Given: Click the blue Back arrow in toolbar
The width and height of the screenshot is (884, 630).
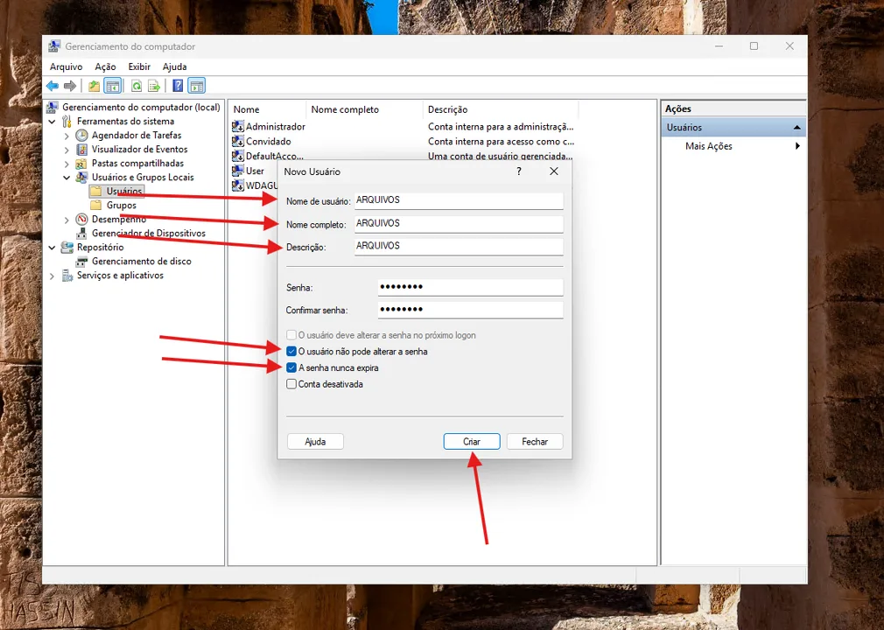Looking at the screenshot, I should click(53, 86).
